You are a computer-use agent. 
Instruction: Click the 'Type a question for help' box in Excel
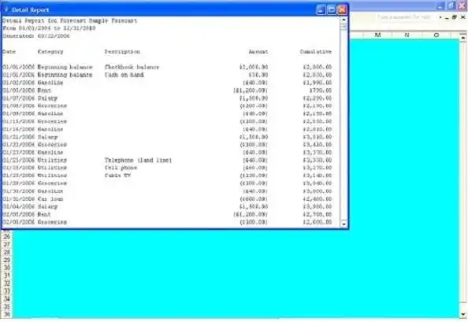click(x=404, y=17)
